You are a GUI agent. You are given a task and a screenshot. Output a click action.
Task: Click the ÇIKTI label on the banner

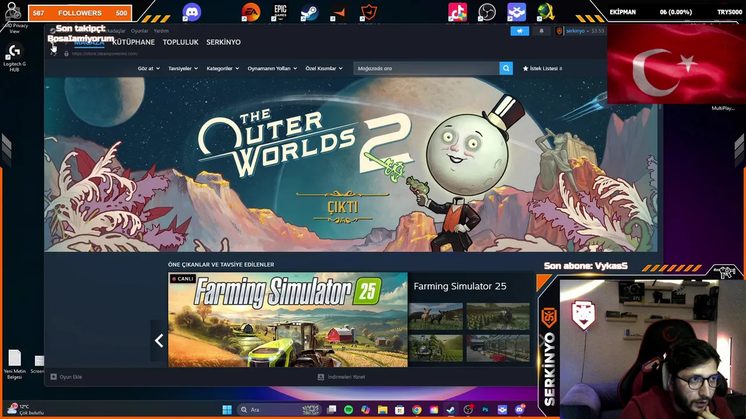point(343,208)
